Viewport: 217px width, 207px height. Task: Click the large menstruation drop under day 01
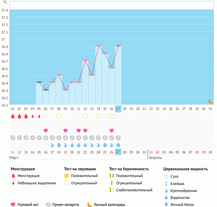[13, 116]
